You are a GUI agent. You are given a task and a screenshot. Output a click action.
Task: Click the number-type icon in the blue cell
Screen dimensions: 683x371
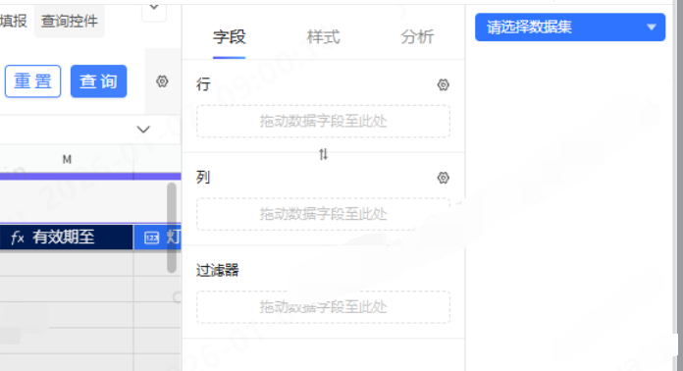(151, 238)
